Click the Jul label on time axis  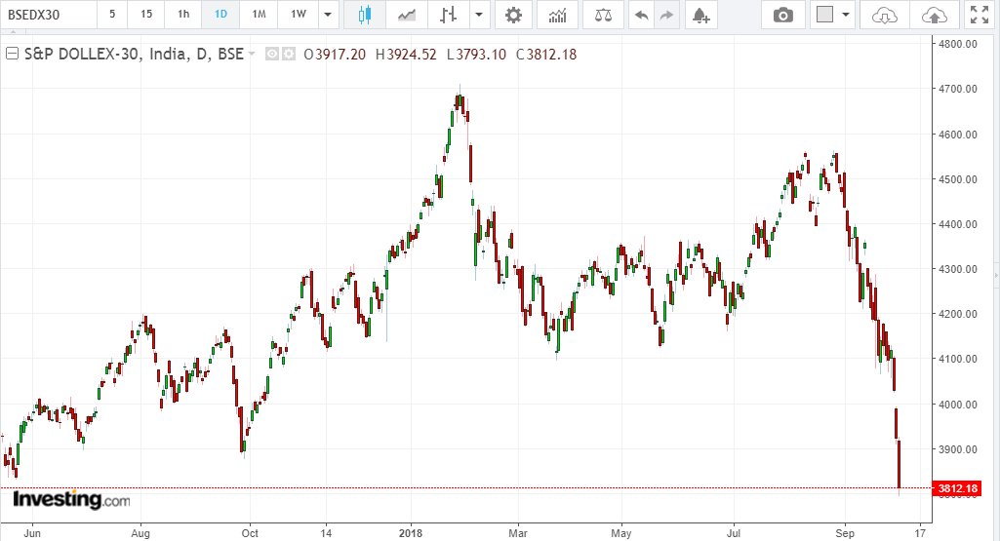coord(734,533)
